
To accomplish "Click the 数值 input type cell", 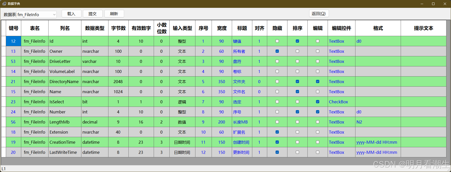I will (182, 122).
